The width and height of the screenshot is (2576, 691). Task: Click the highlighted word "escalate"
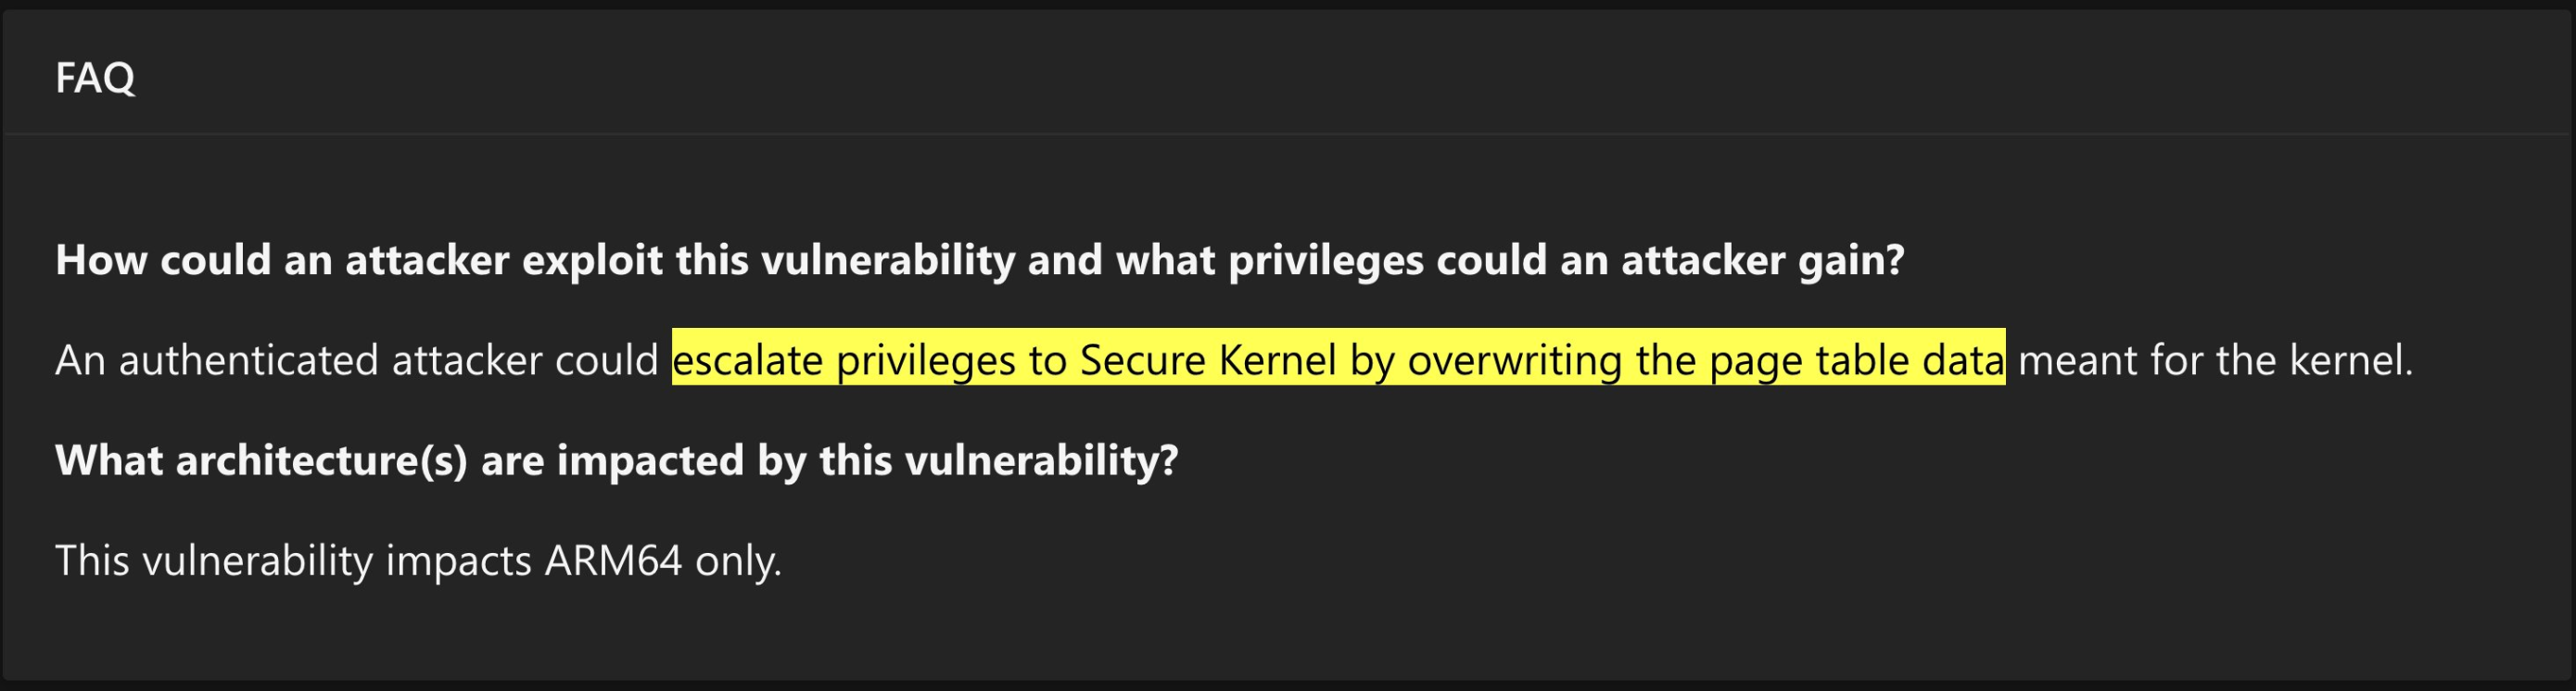coord(747,358)
